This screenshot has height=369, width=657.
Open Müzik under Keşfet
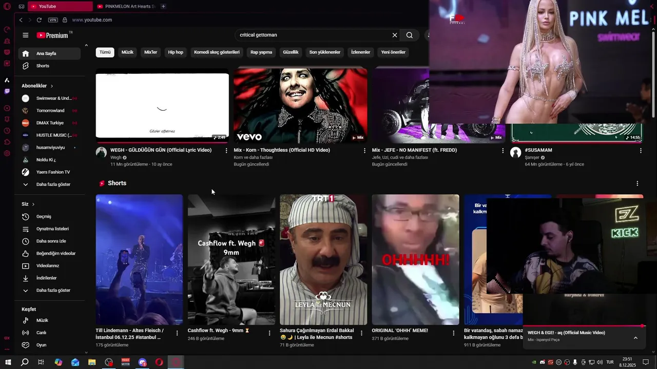(49, 320)
